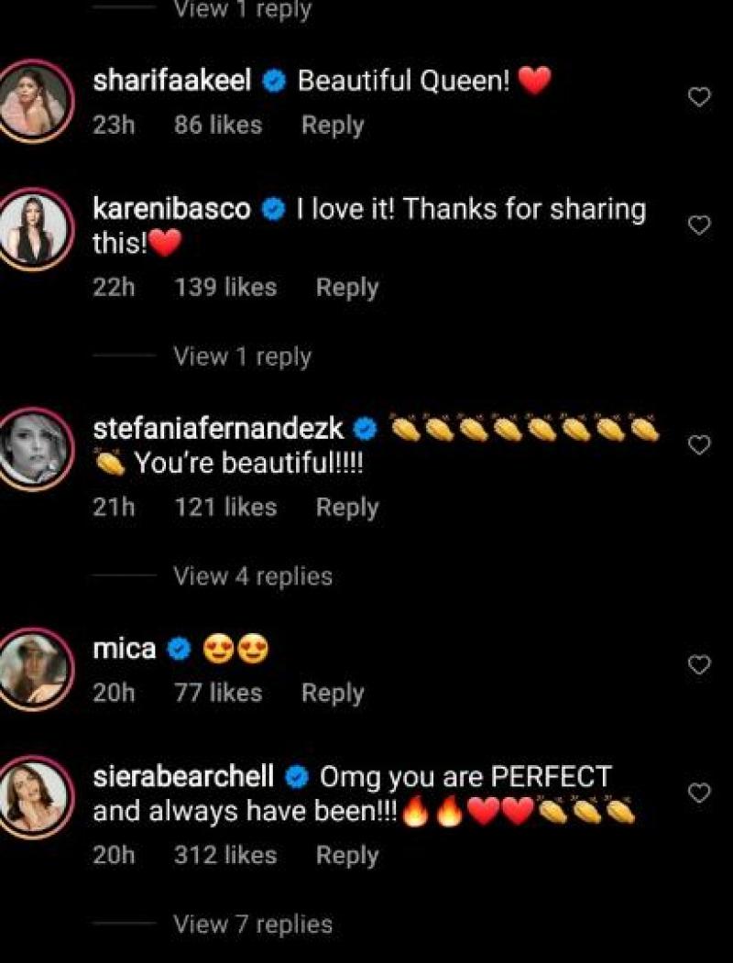Screen dimensions: 733x963
Task: Like sharifaakeel's comment with the heart icon
Action: 700,94
